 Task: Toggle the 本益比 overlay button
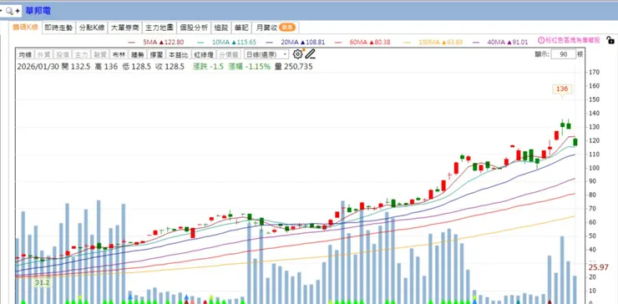179,54
